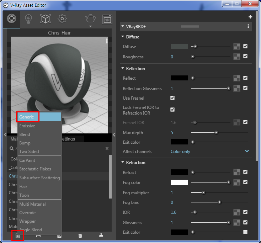This screenshot has width=261, height=243.
Task: Click the white Fog color swatch
Action: [x=179, y=182]
